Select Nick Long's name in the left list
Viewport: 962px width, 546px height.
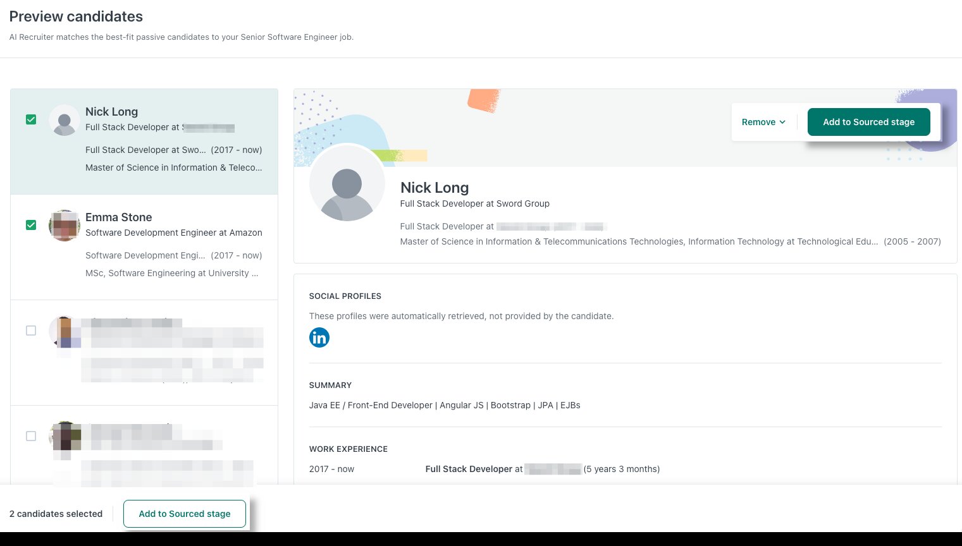coord(112,112)
